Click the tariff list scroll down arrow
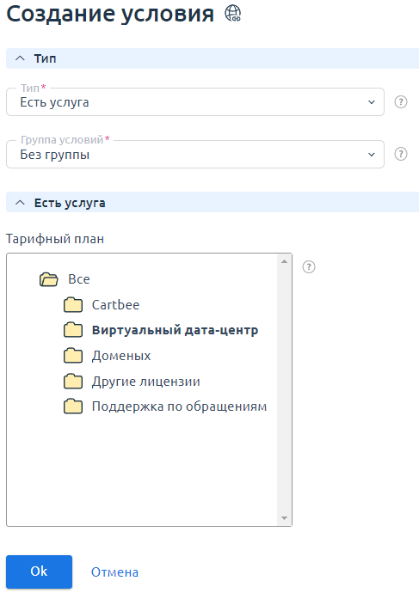 [284, 518]
